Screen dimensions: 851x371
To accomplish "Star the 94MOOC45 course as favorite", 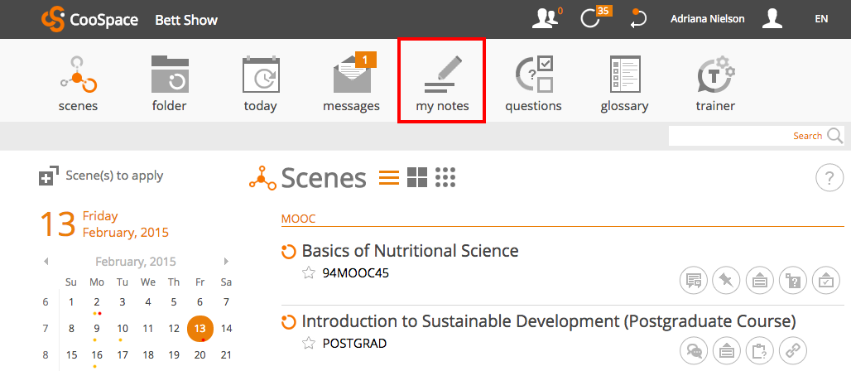I will (309, 272).
